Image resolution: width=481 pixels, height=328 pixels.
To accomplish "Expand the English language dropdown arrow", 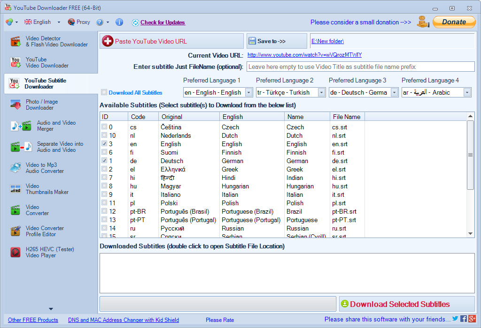I will tap(59, 22).
